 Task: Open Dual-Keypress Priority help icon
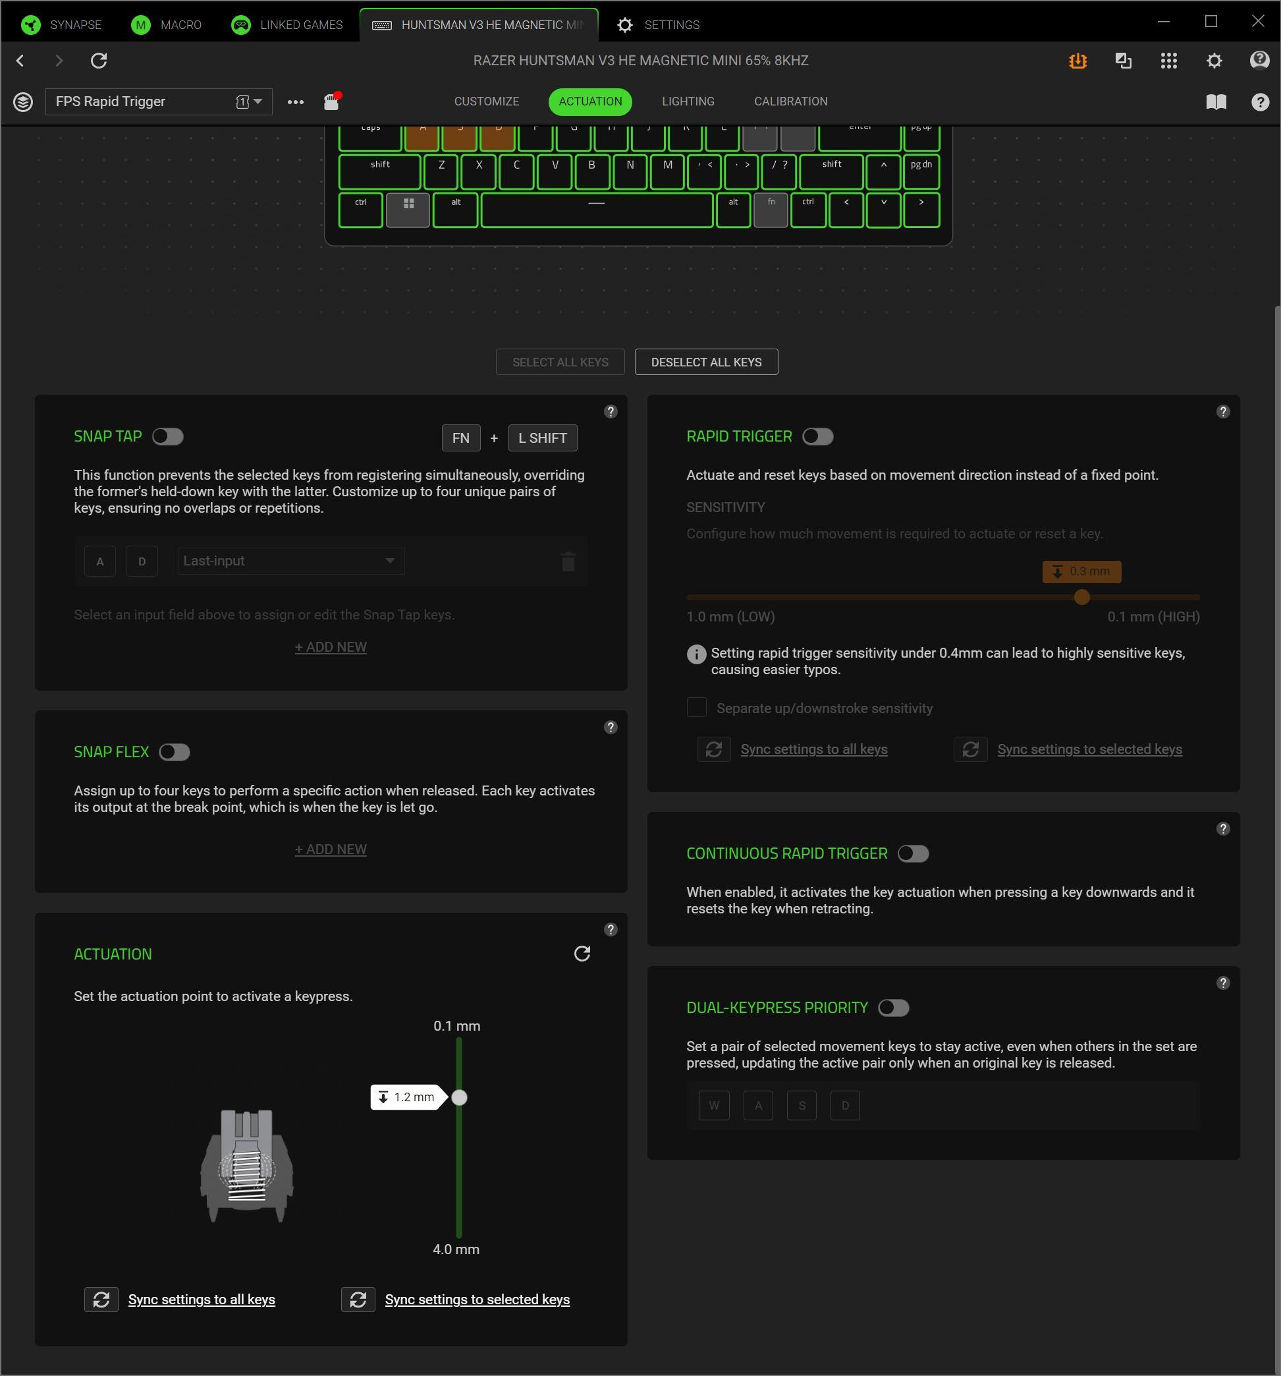(1223, 983)
